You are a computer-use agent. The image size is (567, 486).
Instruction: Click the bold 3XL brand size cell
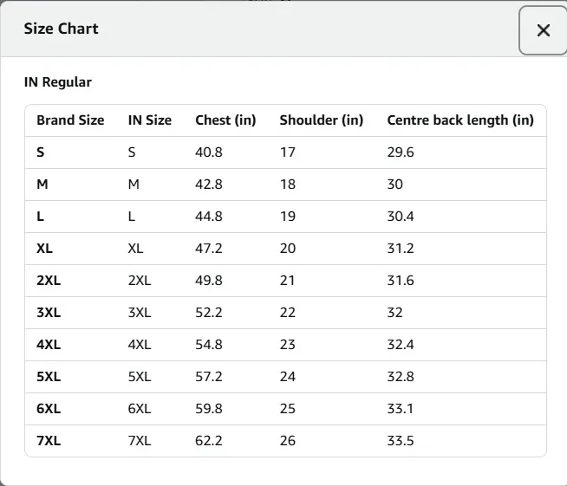pos(49,313)
